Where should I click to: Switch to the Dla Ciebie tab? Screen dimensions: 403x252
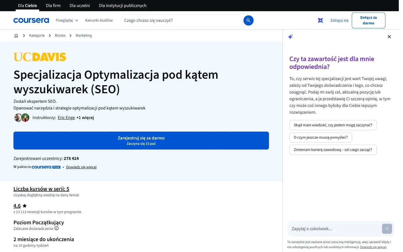click(x=27, y=6)
